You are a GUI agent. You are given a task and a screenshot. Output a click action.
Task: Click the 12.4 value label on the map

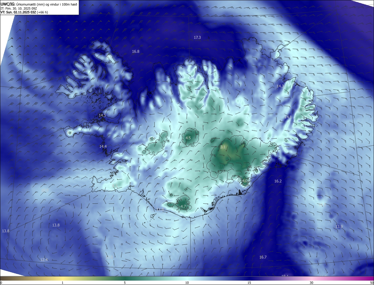(44, 260)
